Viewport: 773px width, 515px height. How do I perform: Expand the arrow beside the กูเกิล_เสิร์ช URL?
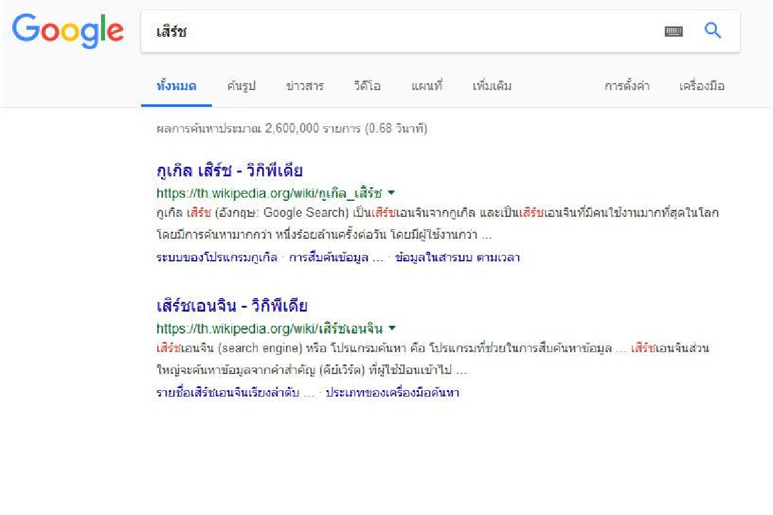tap(392, 192)
